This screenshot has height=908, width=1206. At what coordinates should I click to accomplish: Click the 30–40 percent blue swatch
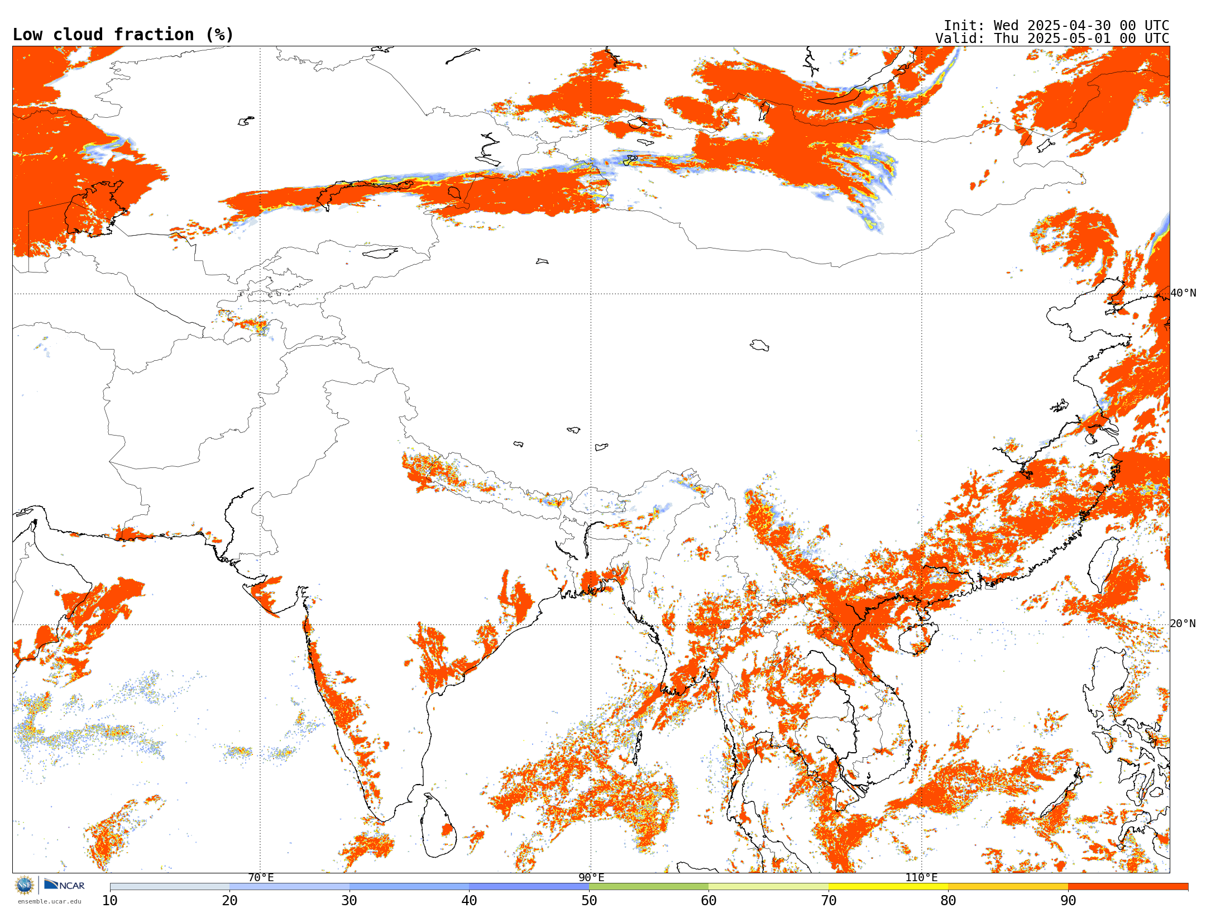(x=409, y=887)
